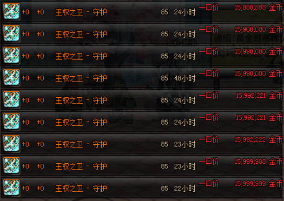Click 一口价 label on the 48小时 row

pyautogui.click(x=209, y=74)
